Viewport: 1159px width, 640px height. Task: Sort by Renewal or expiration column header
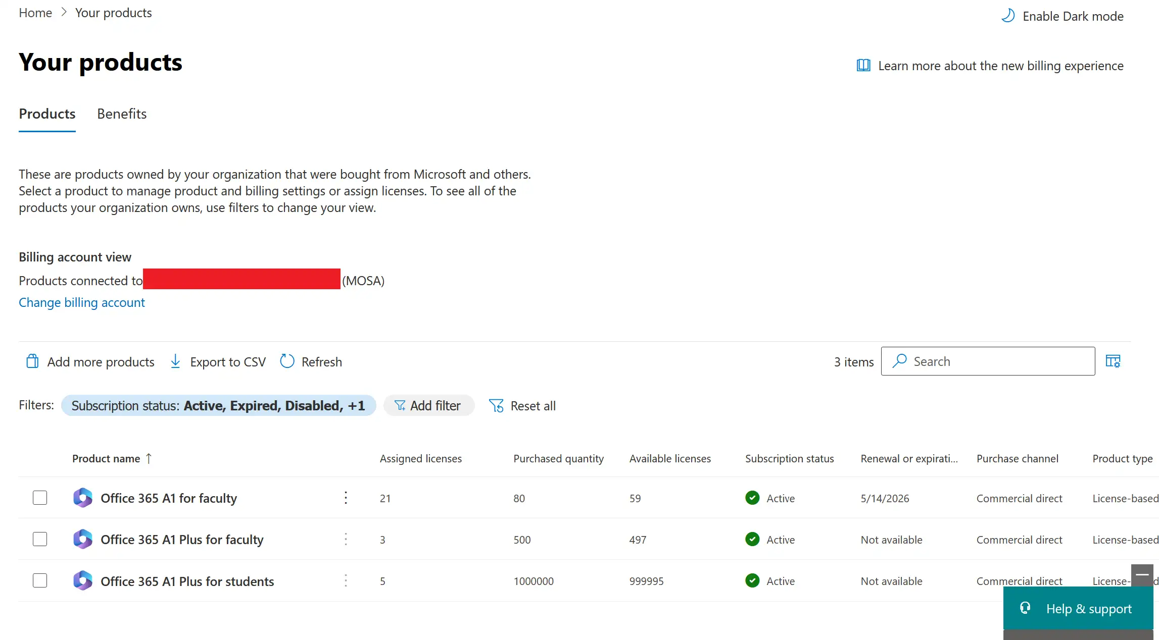(x=909, y=458)
